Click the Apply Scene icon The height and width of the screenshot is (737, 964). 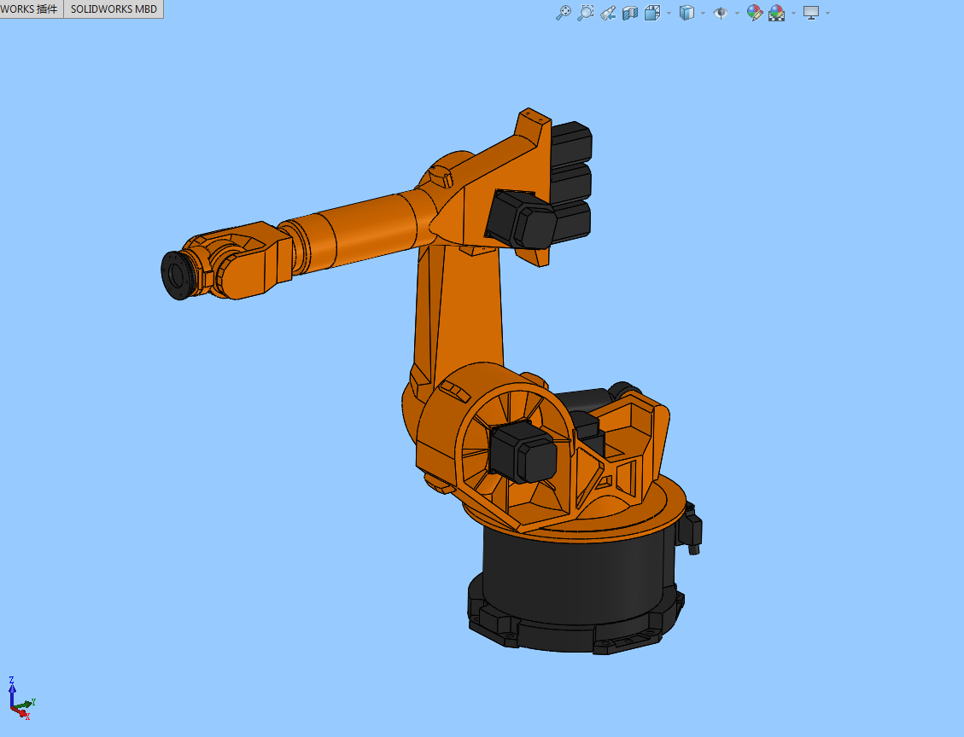tap(776, 13)
